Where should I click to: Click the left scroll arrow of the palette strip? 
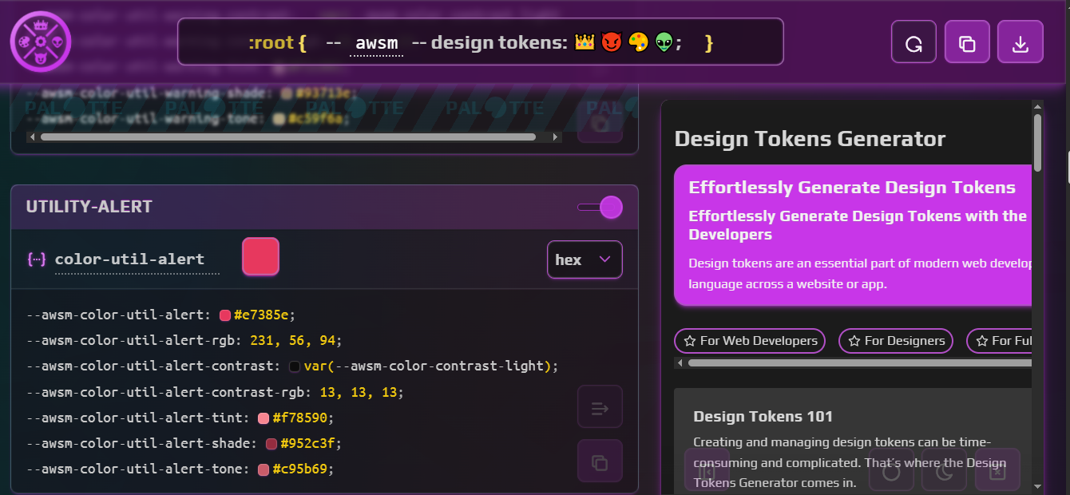(x=32, y=137)
